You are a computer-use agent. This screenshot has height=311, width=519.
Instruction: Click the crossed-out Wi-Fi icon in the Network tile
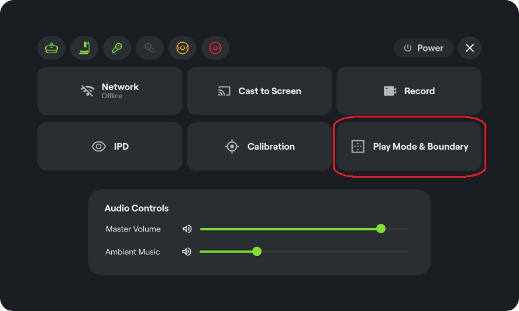coord(87,91)
